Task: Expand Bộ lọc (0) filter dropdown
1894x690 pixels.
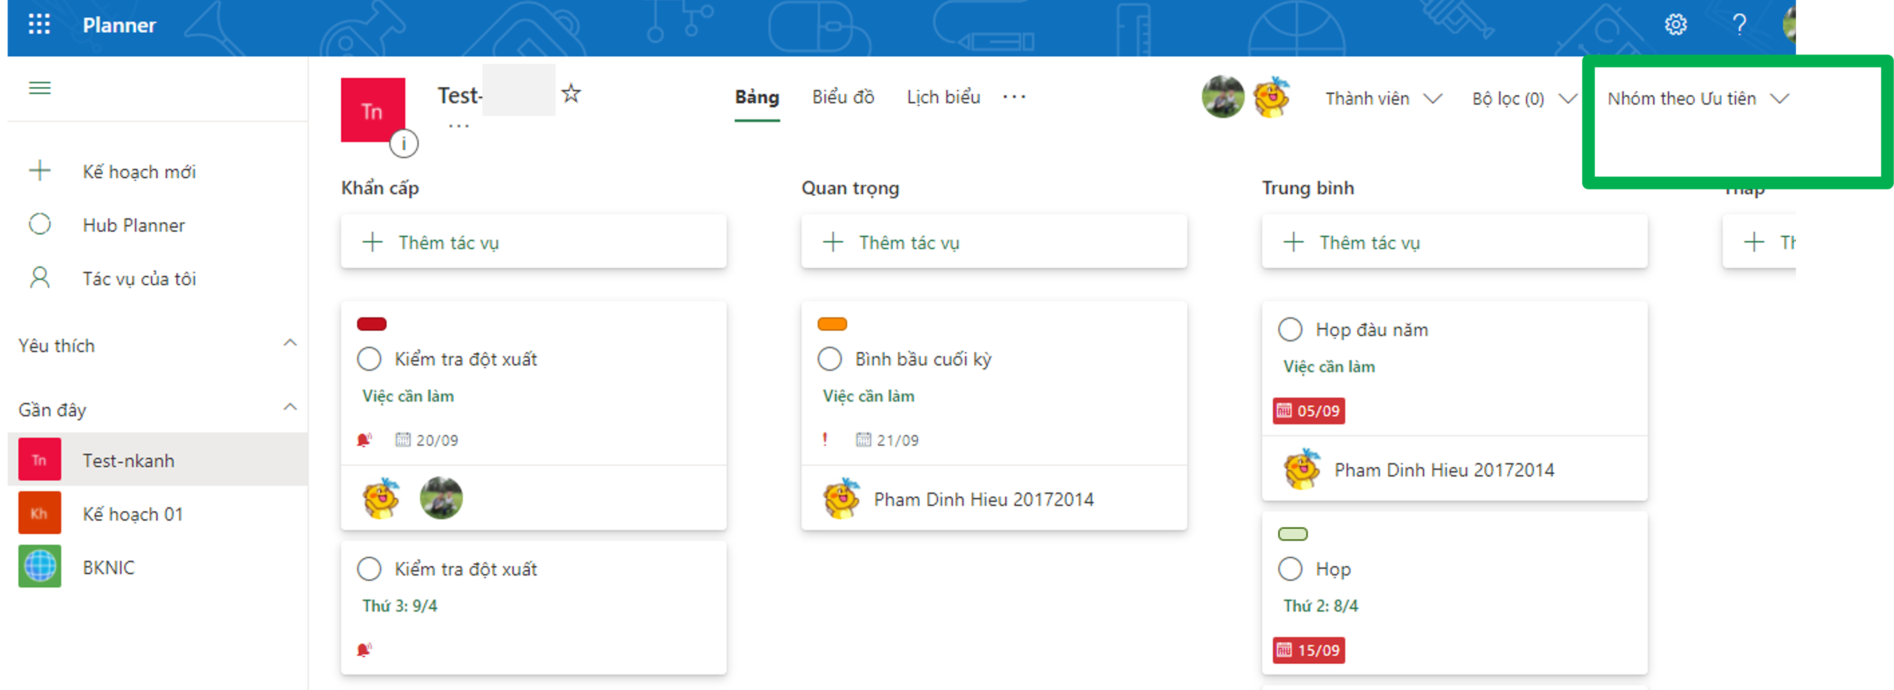Action: (1523, 99)
